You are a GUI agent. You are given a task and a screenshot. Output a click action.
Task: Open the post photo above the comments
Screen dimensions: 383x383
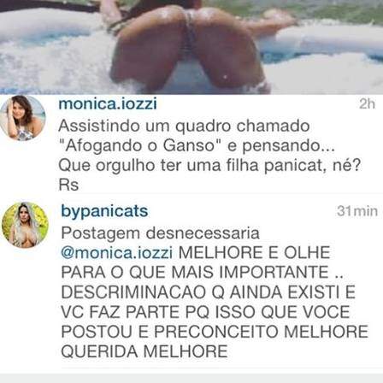coord(191,47)
